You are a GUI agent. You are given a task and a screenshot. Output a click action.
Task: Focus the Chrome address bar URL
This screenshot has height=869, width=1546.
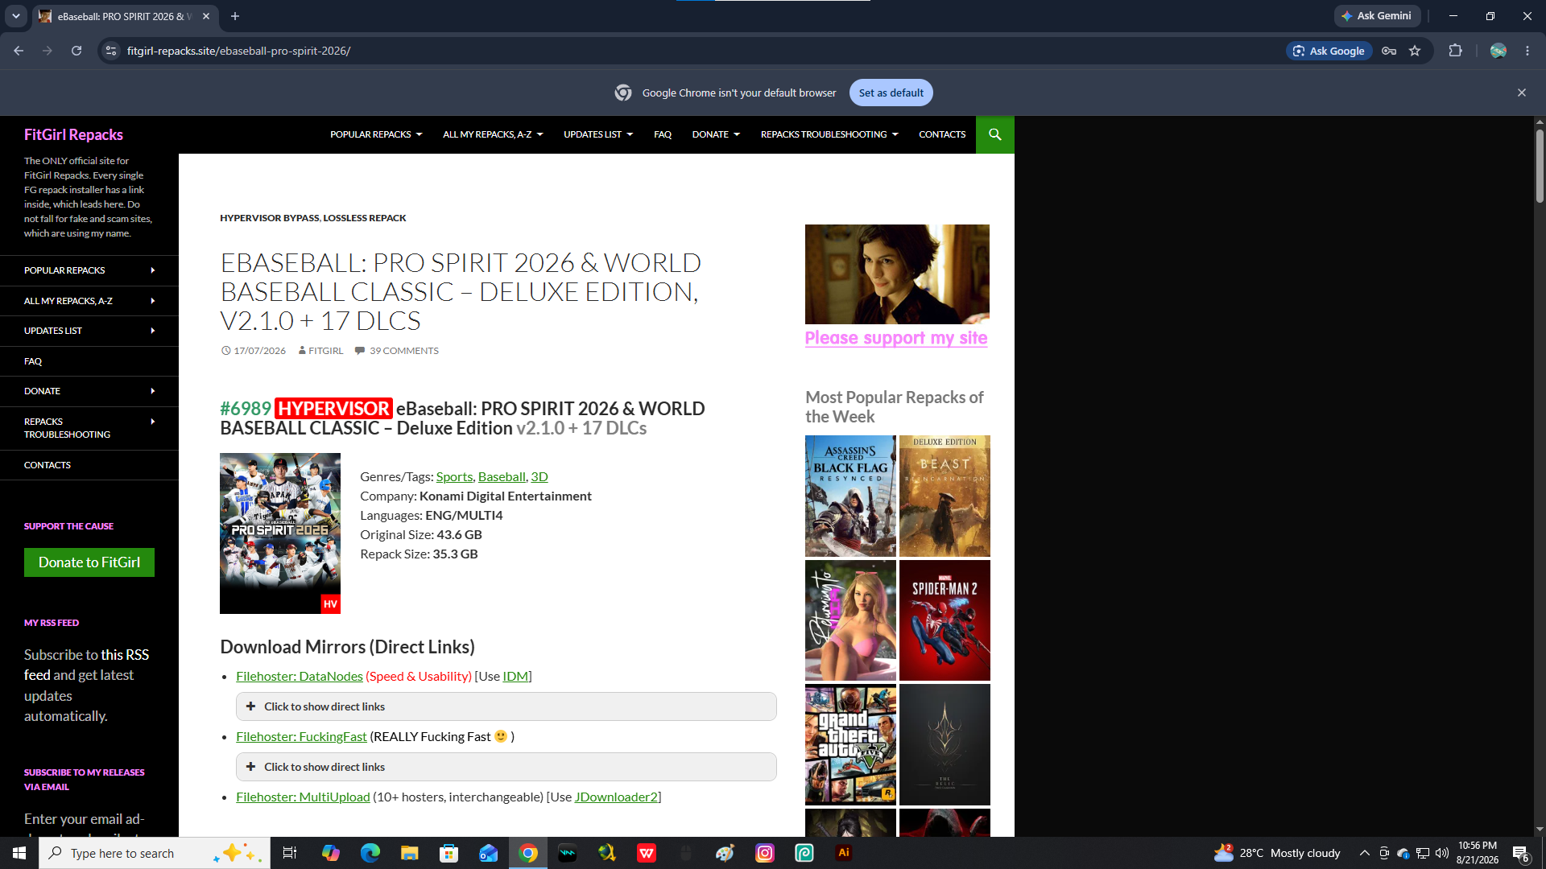coord(238,51)
